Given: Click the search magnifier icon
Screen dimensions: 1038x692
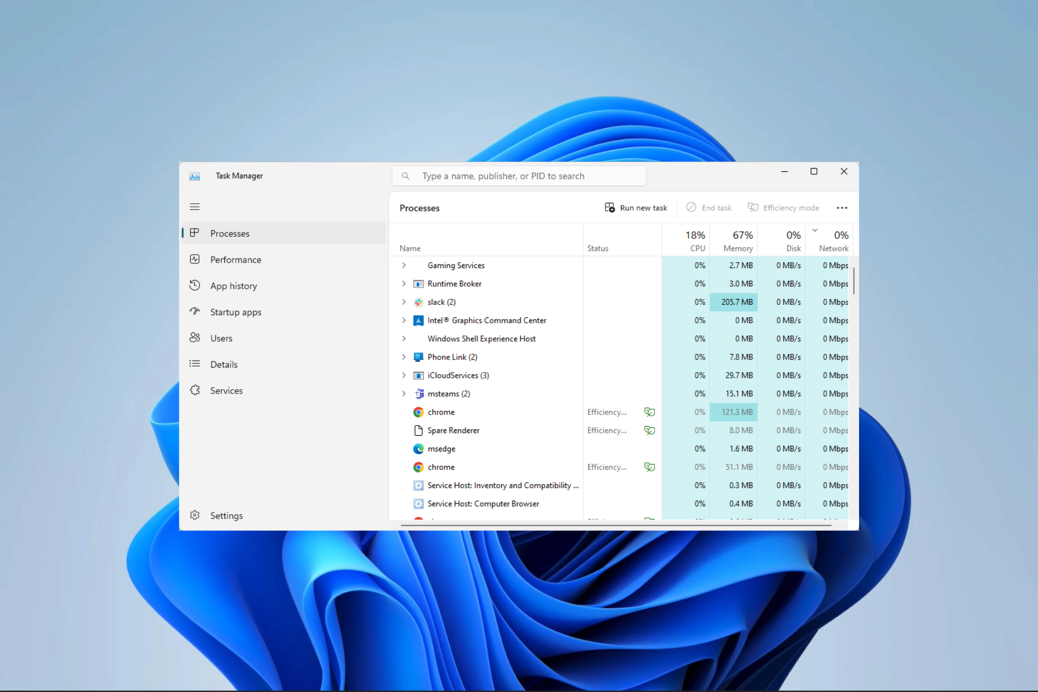Looking at the screenshot, I should point(405,176).
